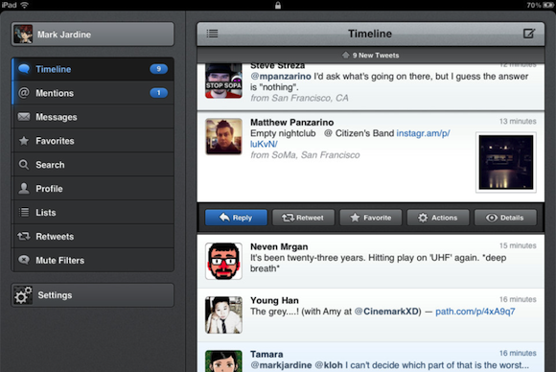Open the instagr.am/p/luKvN/ link
This screenshot has width=556, height=372.
[423, 133]
